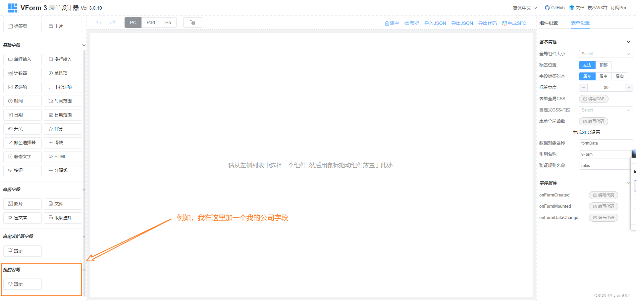This screenshot has height=301, width=636.
Task: Click the 编写CSS button
Action: 593,99
